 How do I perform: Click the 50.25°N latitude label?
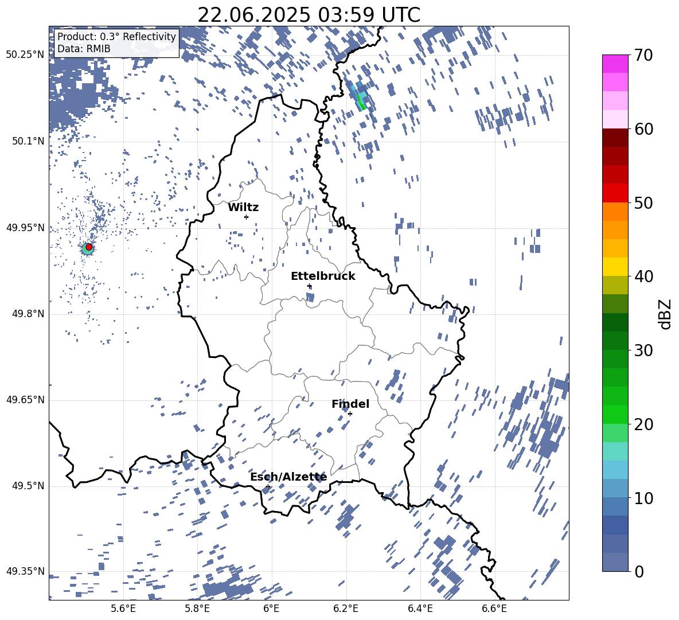point(25,55)
